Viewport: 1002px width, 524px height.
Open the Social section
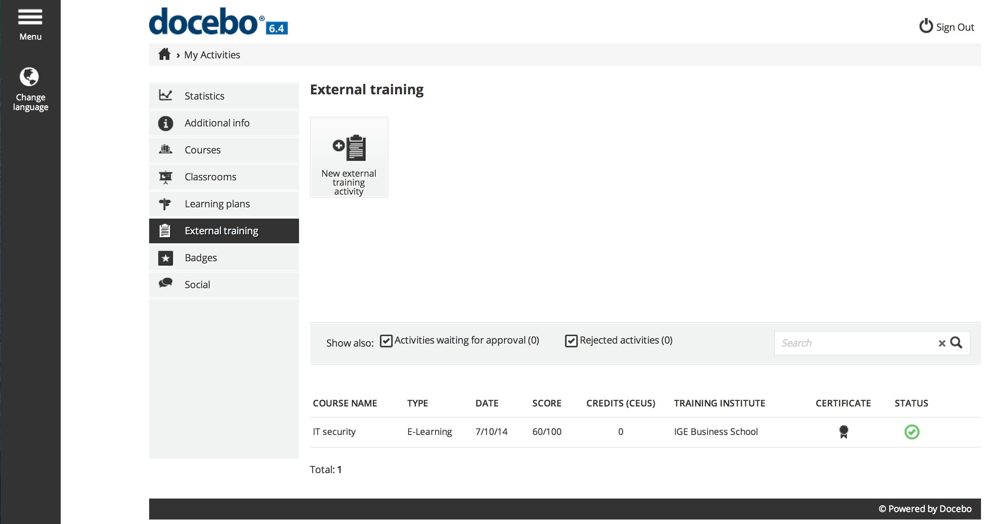point(224,285)
